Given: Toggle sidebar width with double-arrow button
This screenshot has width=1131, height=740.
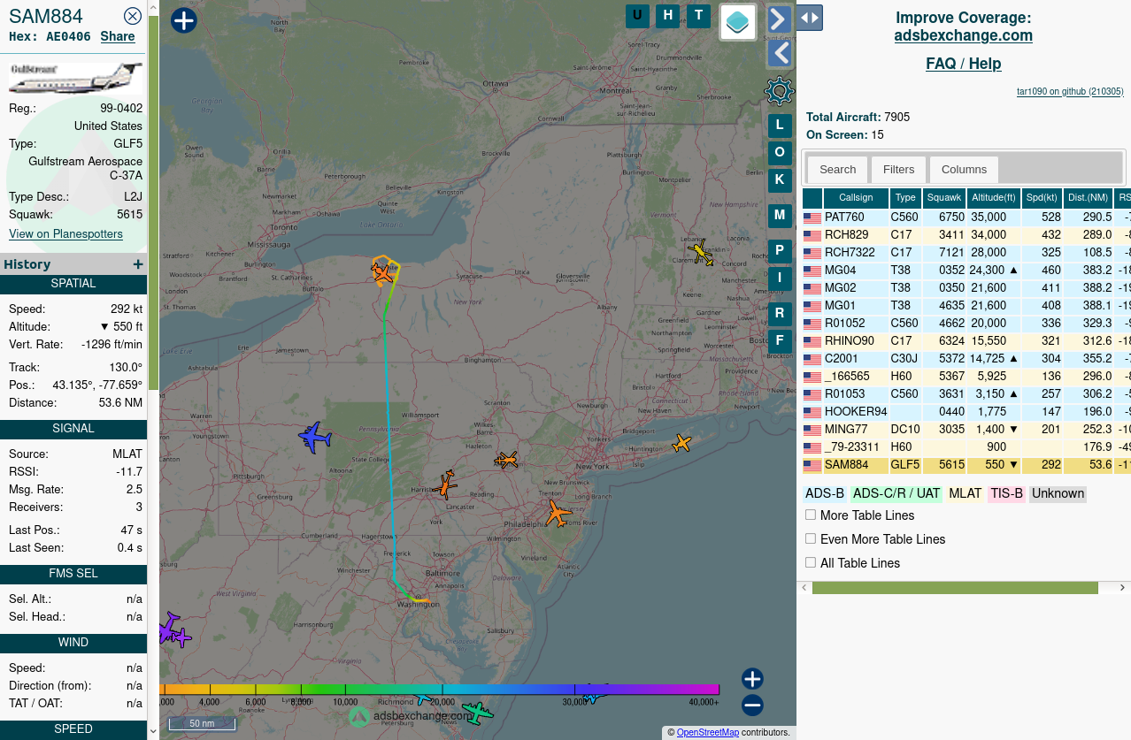Looking at the screenshot, I should coord(809,18).
